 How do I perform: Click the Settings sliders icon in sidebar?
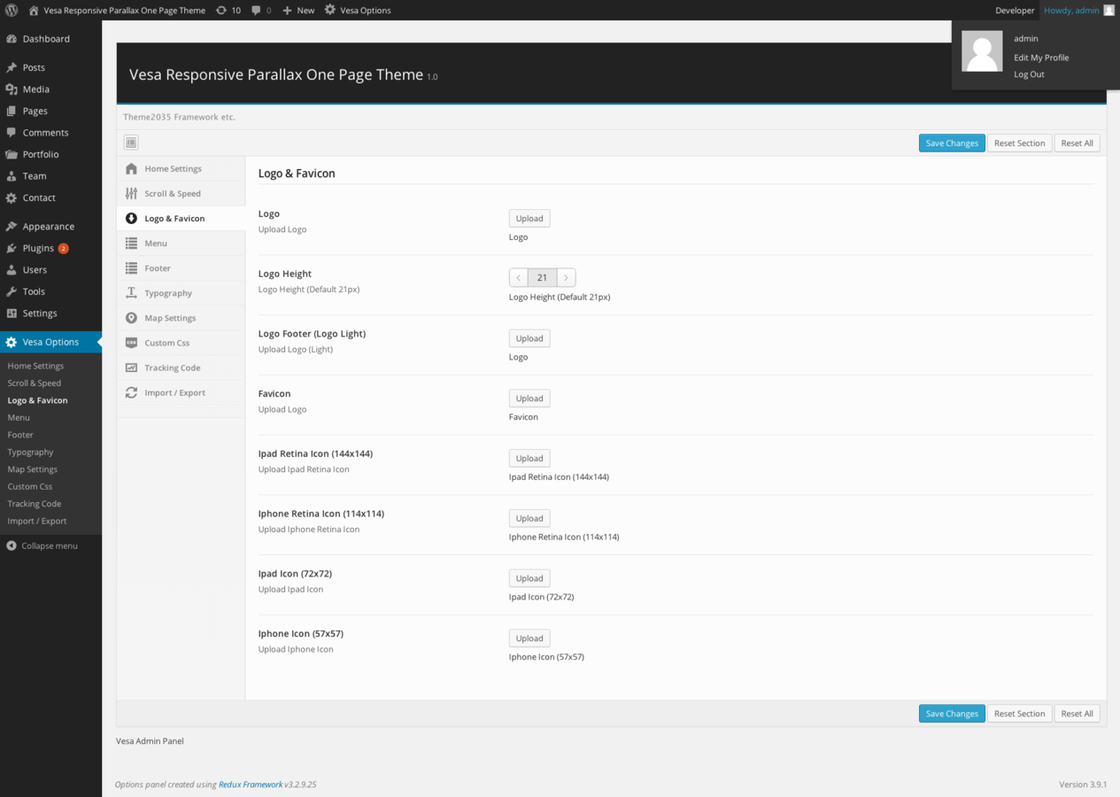coord(12,313)
